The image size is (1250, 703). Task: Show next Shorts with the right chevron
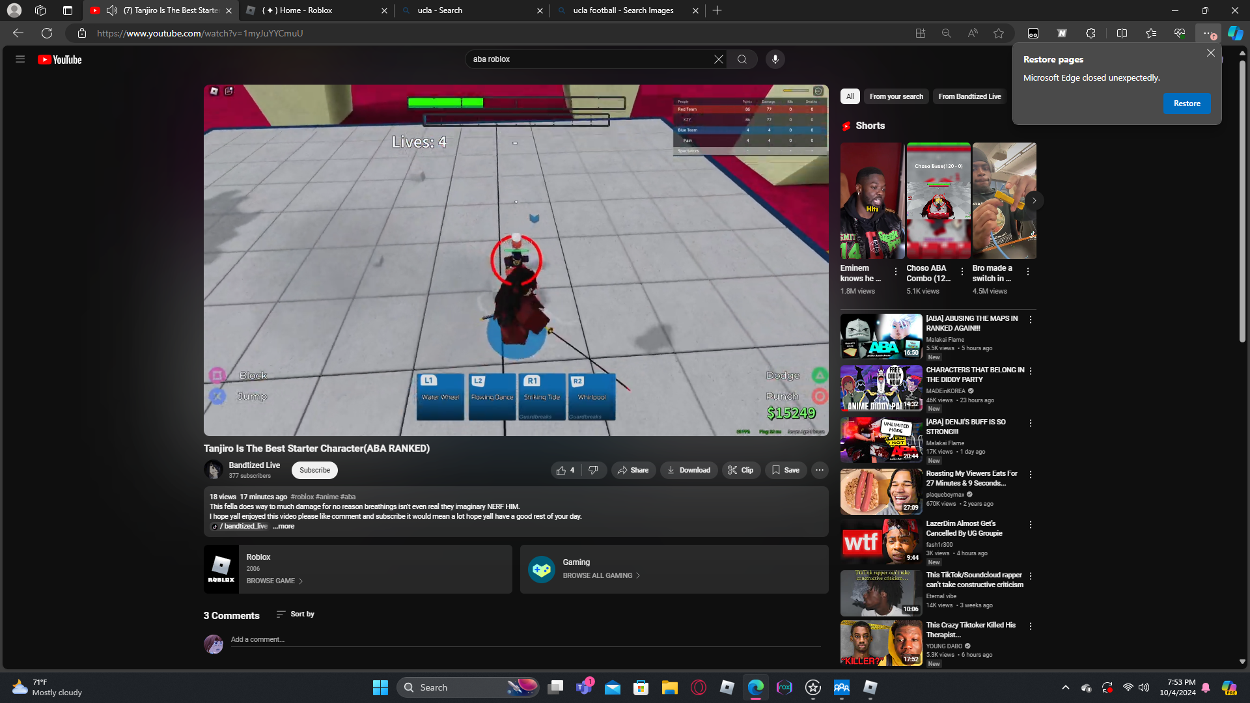(x=1034, y=200)
